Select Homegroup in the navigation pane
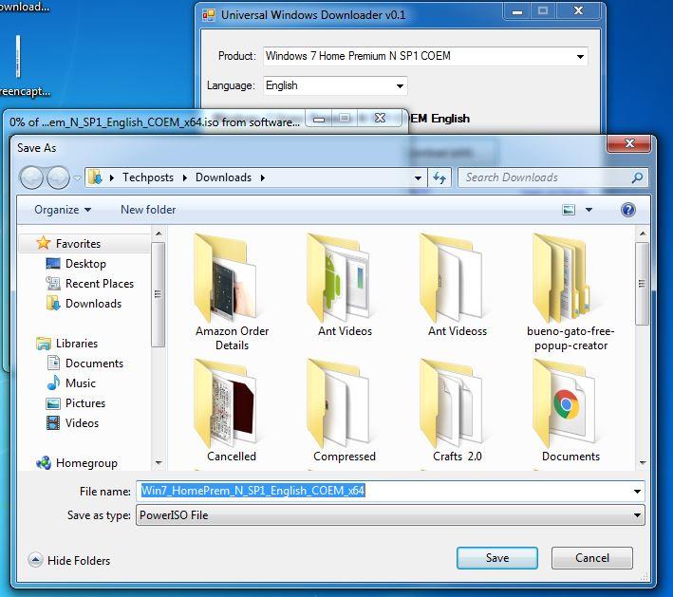The width and height of the screenshot is (673, 597). click(77, 462)
